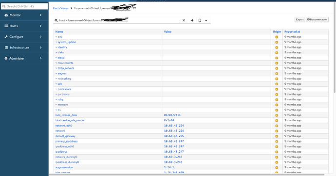Click origin icon in augeas row
Viewport: 336px width, 176px height.
pyautogui.click(x=277, y=74)
